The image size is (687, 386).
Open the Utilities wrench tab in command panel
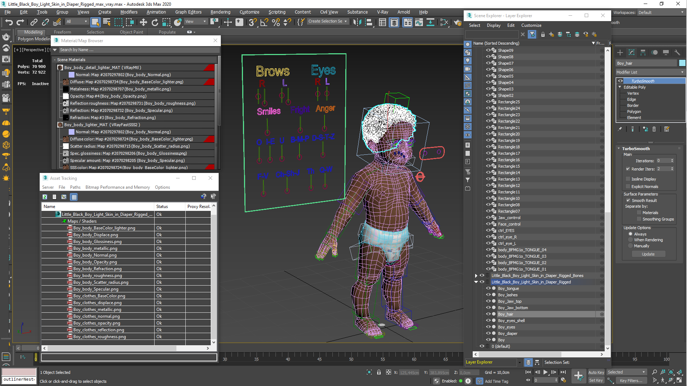click(677, 53)
